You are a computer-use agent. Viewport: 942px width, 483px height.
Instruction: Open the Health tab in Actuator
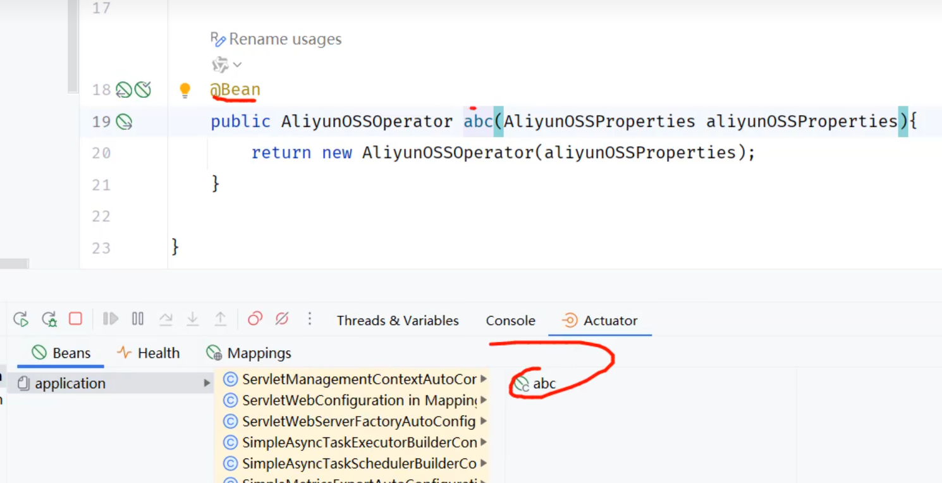pyautogui.click(x=149, y=353)
